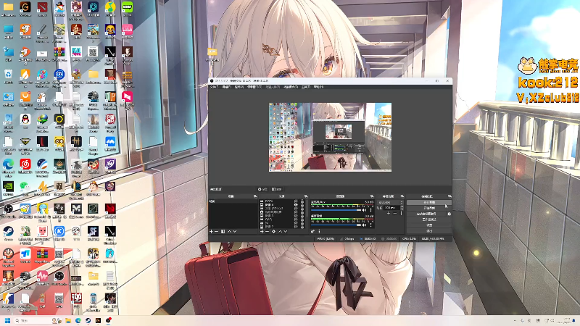Mute the Mic/Aux channel speaker icon
Image resolution: width=580 pixels, height=326 pixels.
364,210
